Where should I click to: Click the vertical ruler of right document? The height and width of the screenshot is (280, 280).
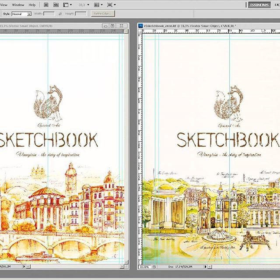pos(140,149)
